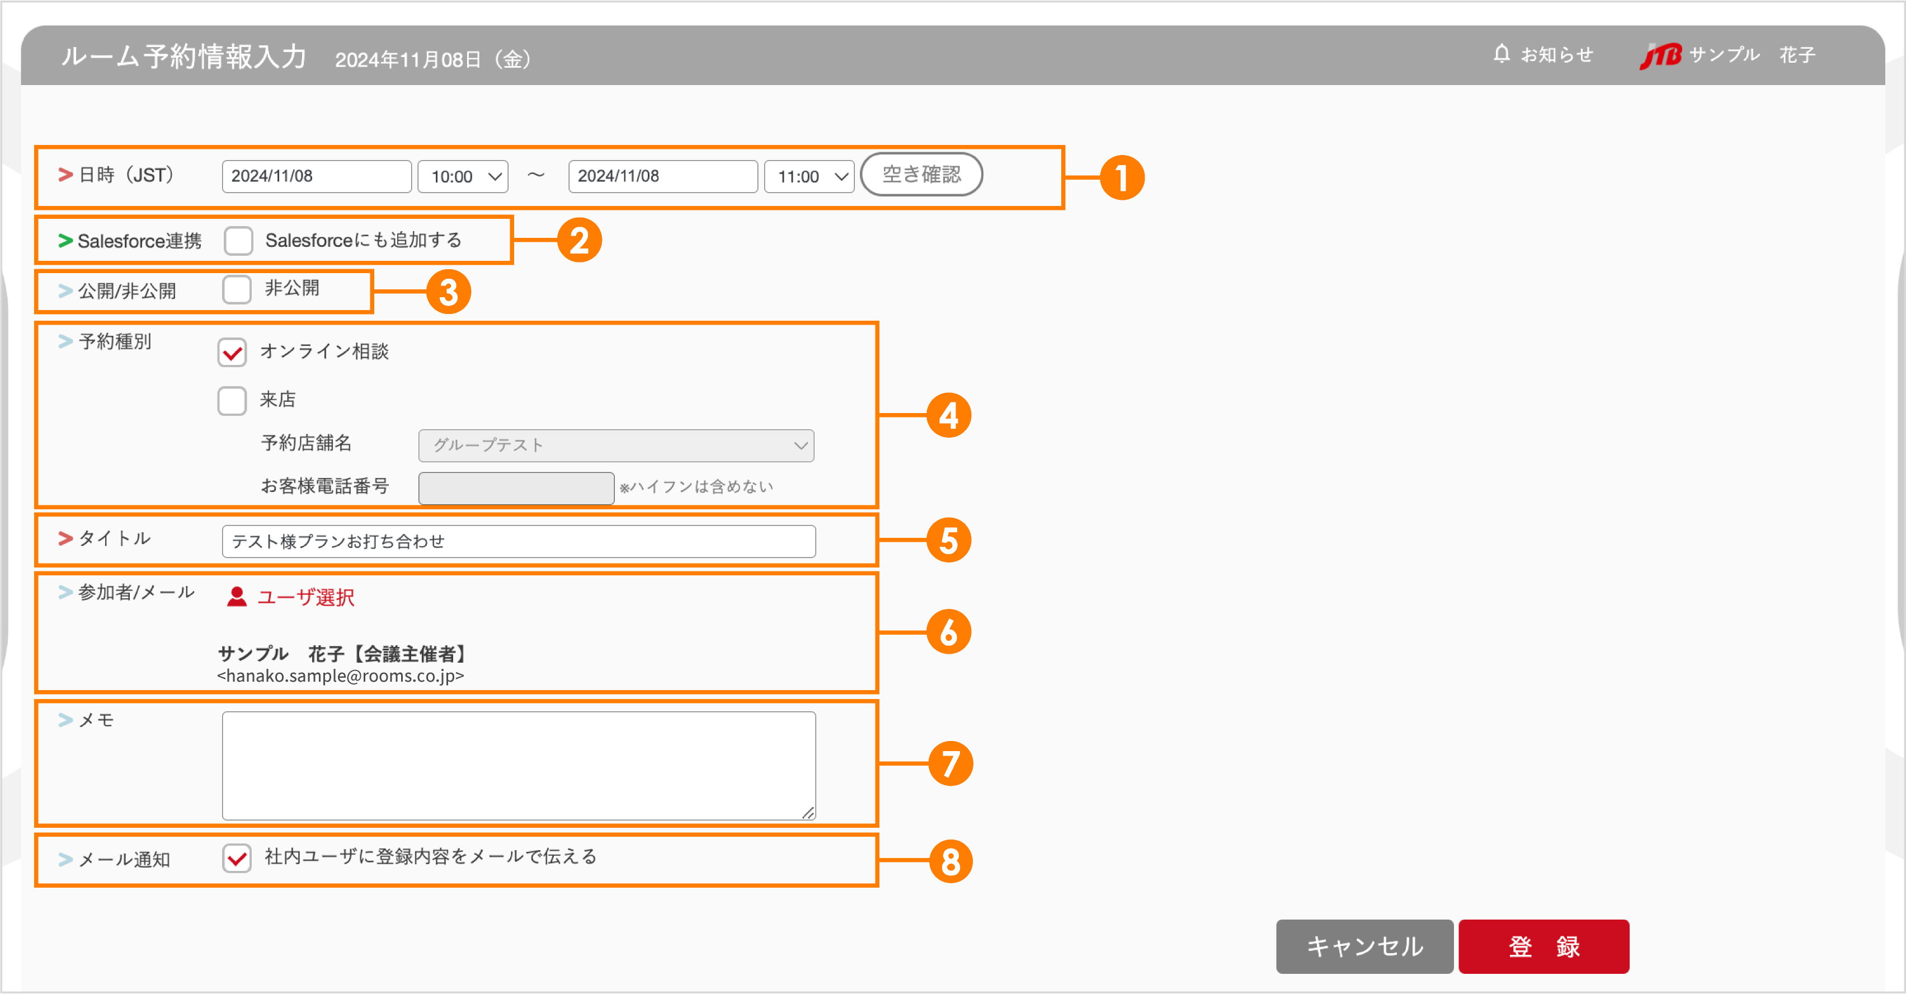The image size is (1906, 994).
Task: Click the gray キャンセル button
Action: [x=1364, y=946]
